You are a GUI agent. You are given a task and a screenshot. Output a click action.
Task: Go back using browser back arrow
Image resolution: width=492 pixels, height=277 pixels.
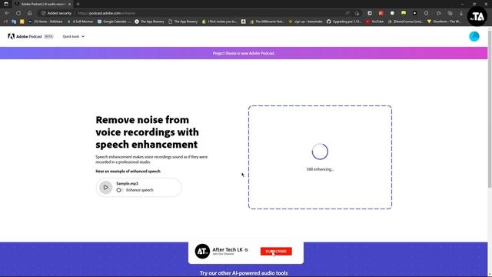(x=7, y=13)
